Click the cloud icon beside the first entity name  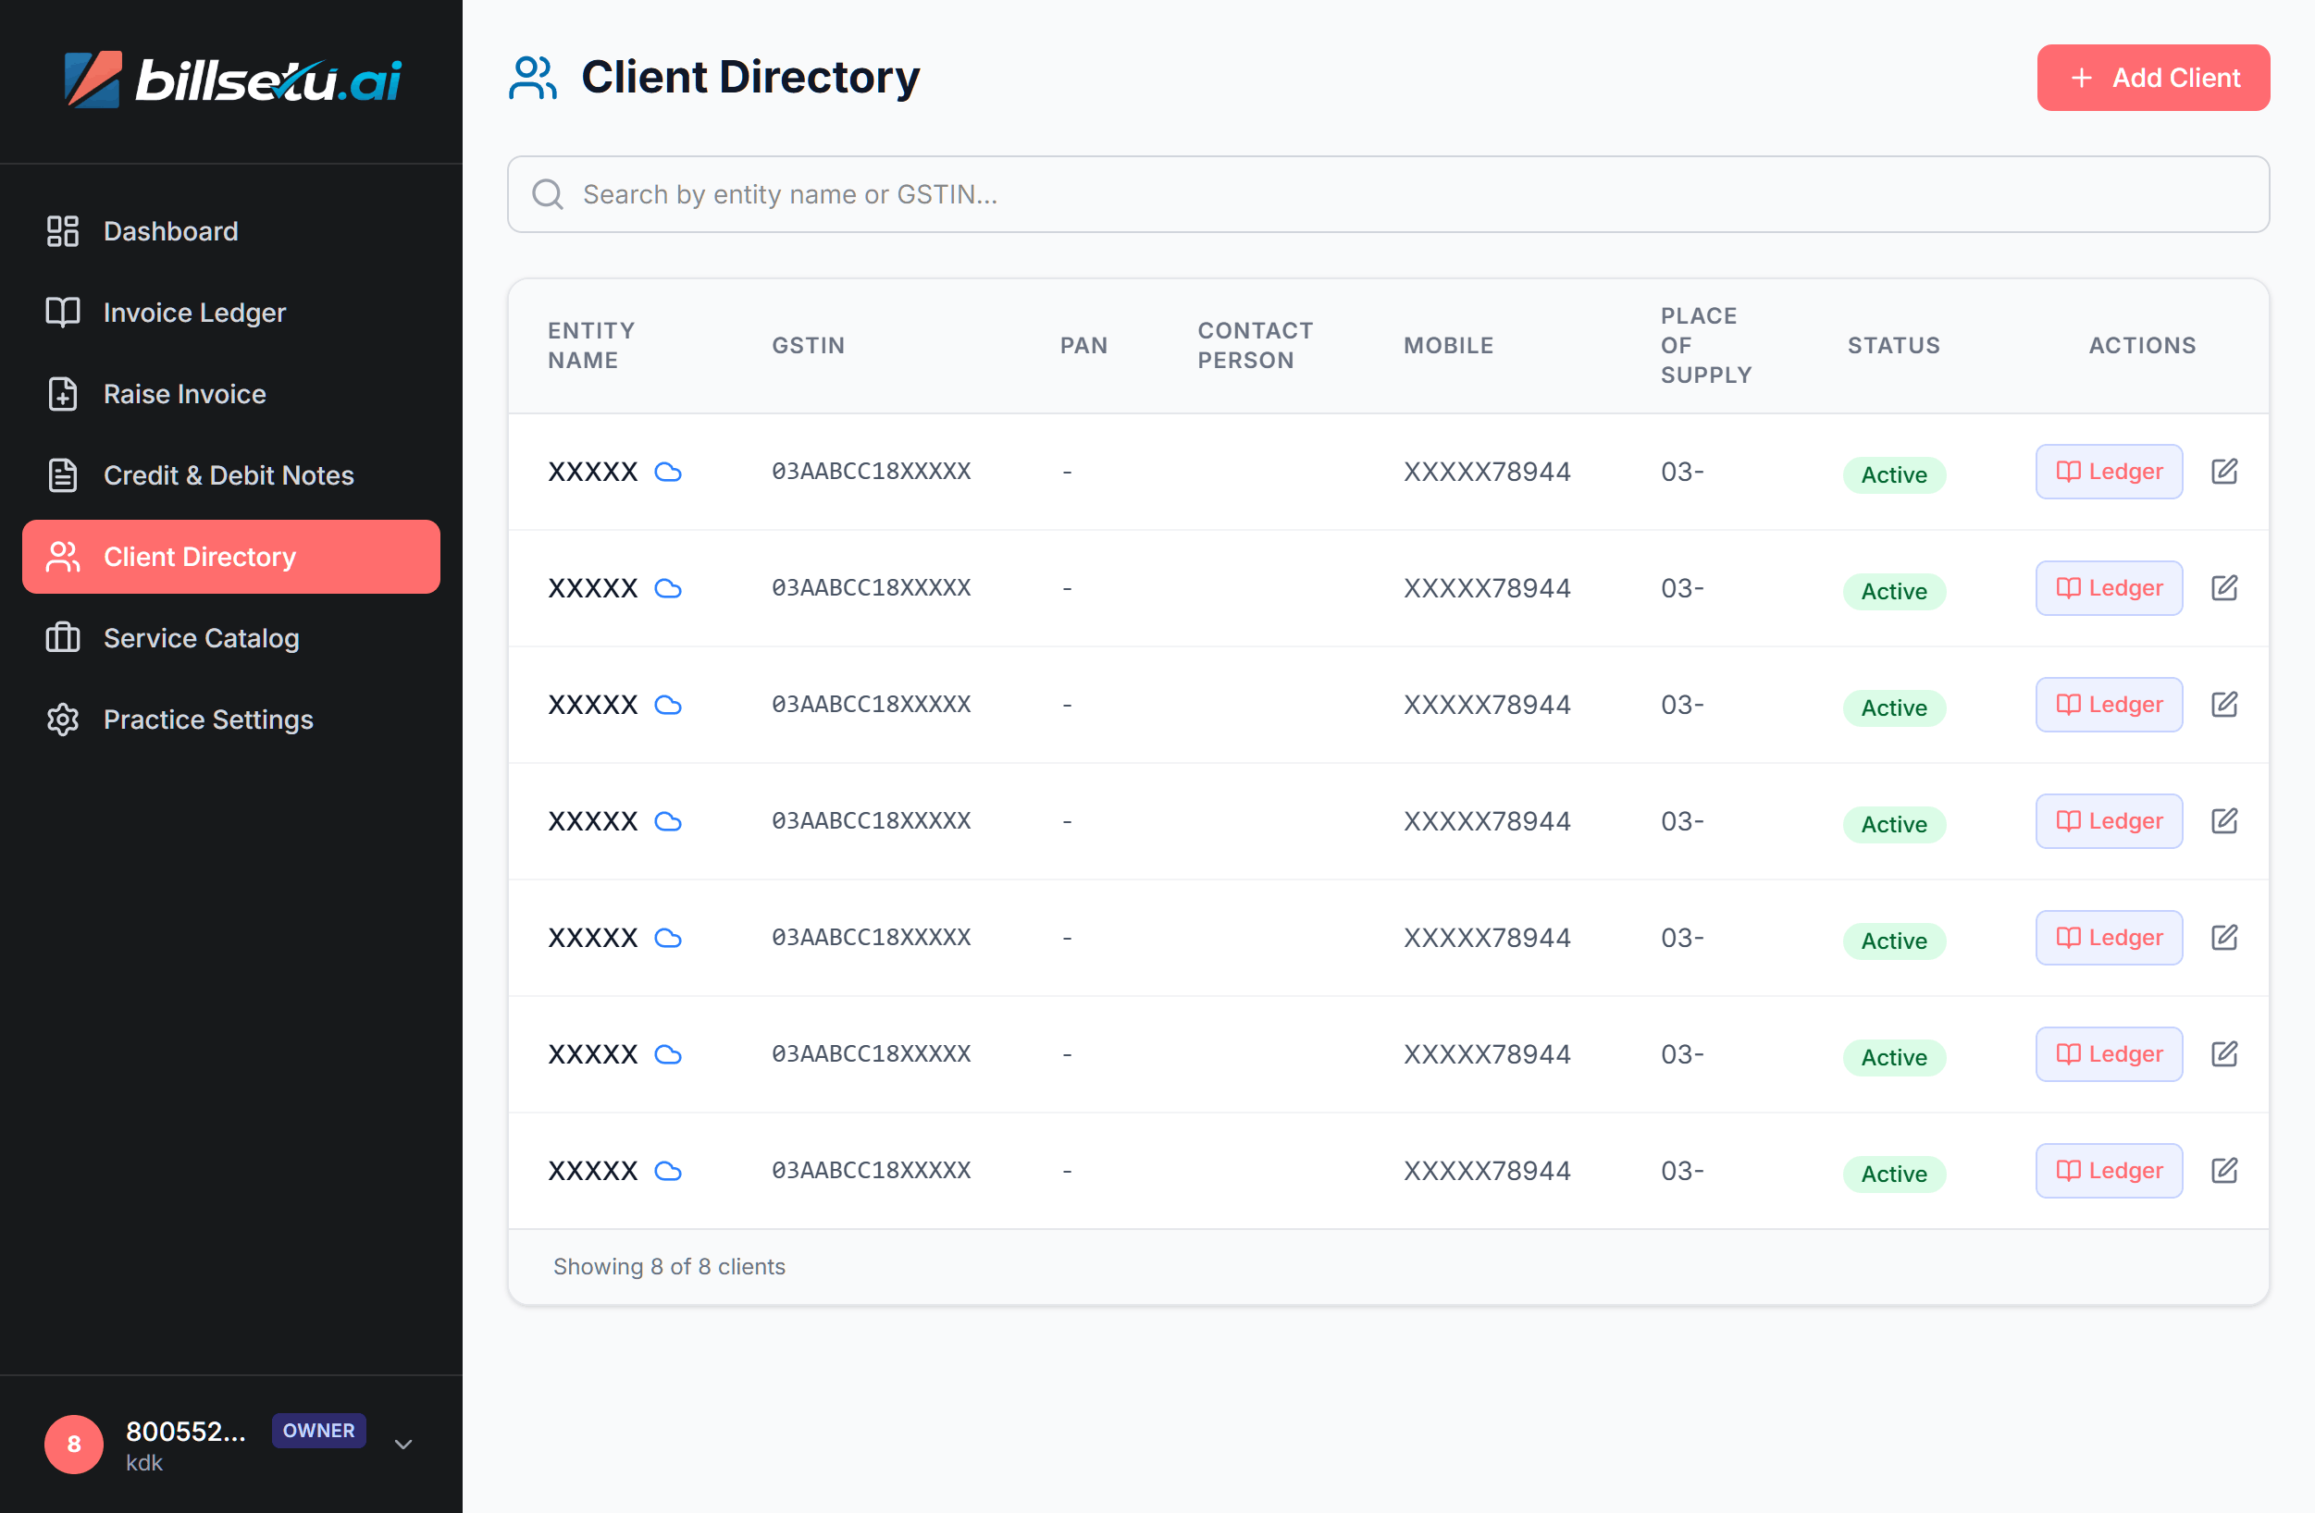669,472
